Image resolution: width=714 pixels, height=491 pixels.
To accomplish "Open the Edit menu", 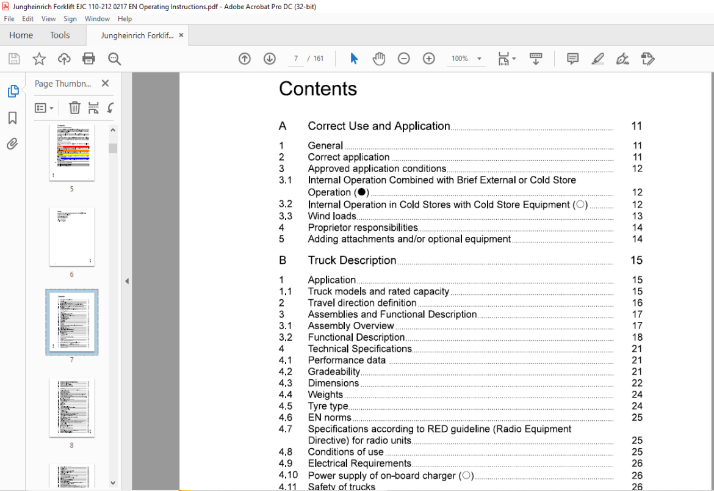I will (x=28, y=19).
